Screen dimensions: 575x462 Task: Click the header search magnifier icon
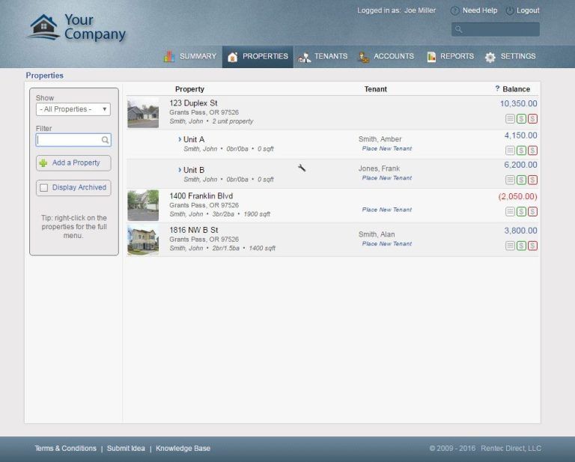pyautogui.click(x=458, y=29)
